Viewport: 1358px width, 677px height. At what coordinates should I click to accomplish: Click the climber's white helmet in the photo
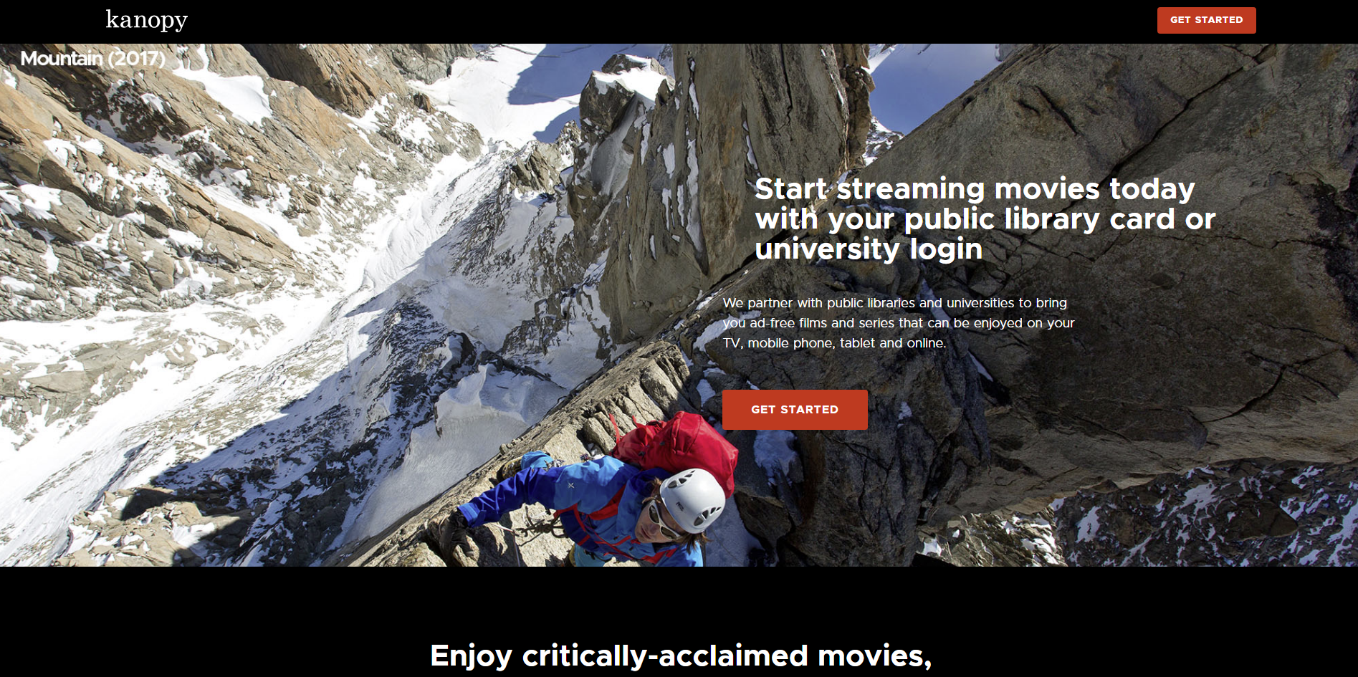[692, 499]
